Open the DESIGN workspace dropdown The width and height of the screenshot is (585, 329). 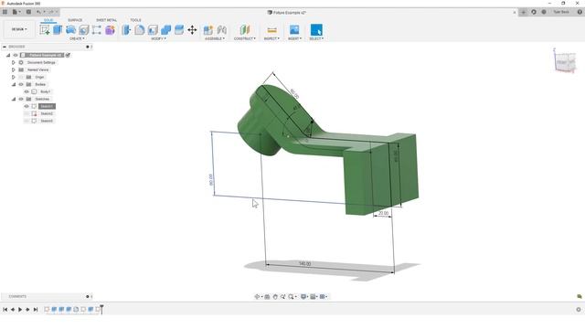(x=19, y=29)
